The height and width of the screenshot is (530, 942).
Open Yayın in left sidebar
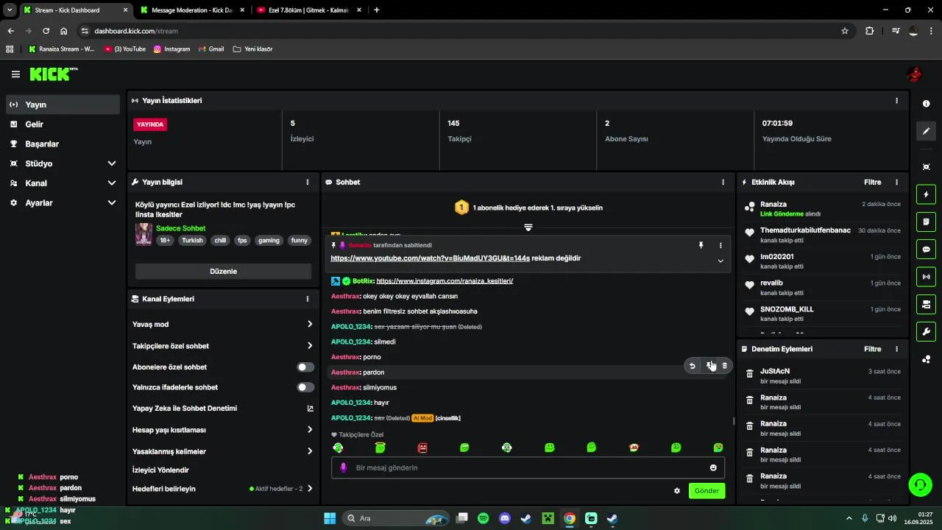(63, 105)
